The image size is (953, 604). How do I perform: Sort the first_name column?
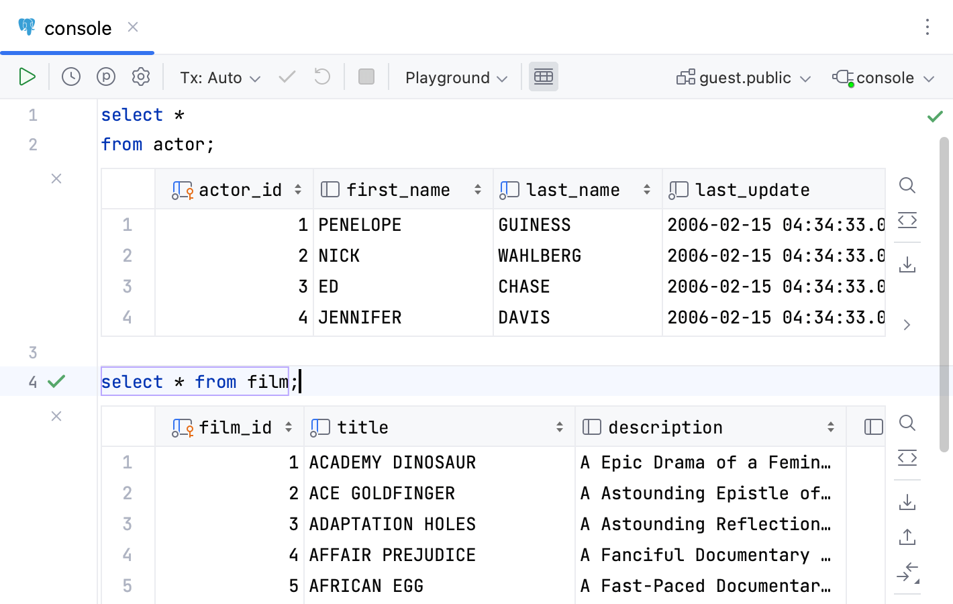pos(478,189)
